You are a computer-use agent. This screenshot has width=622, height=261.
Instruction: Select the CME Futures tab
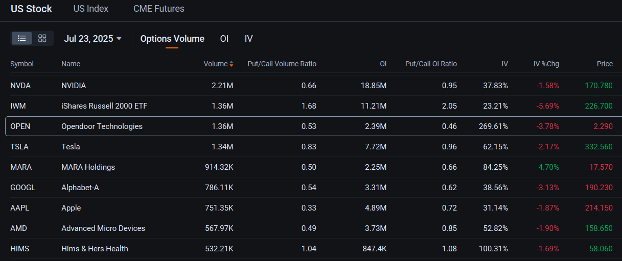click(158, 9)
